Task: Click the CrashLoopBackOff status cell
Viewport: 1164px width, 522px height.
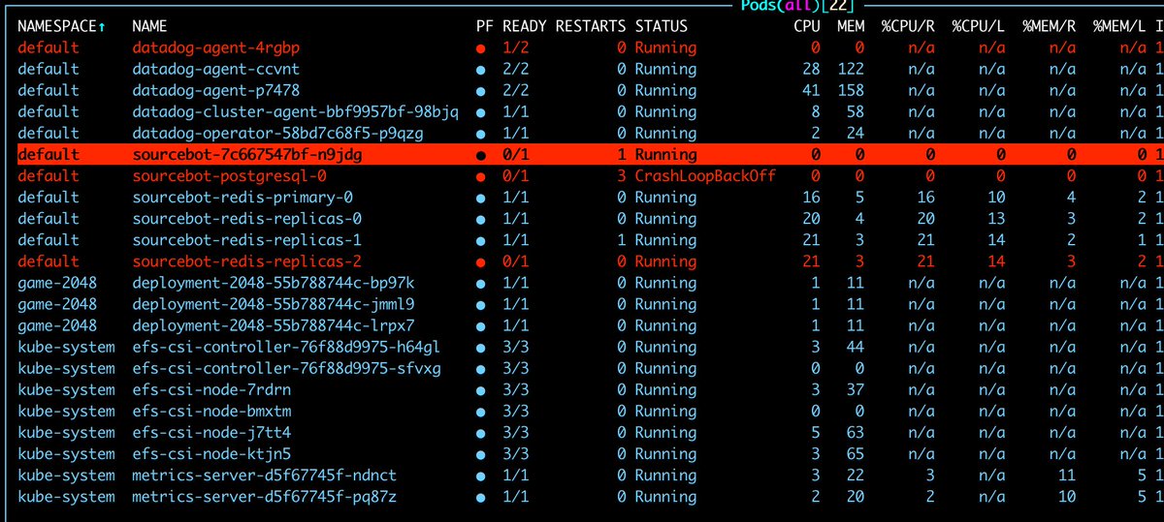Action: [705, 176]
